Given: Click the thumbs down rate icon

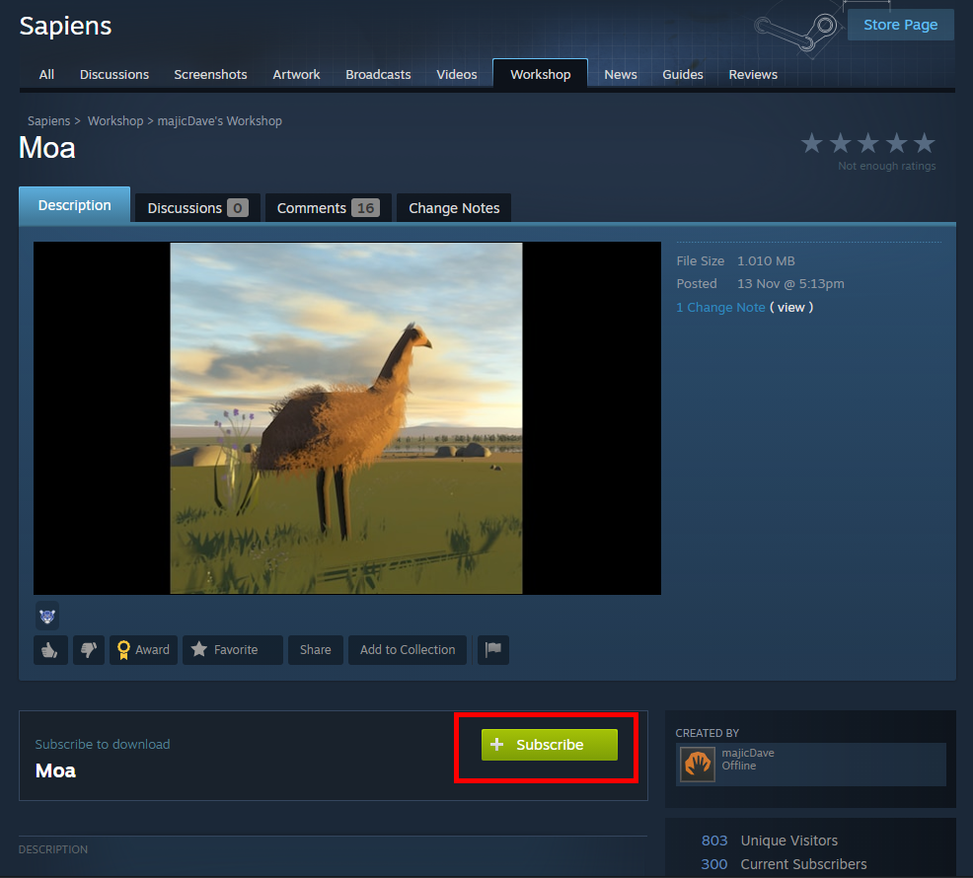Looking at the screenshot, I should tap(88, 650).
